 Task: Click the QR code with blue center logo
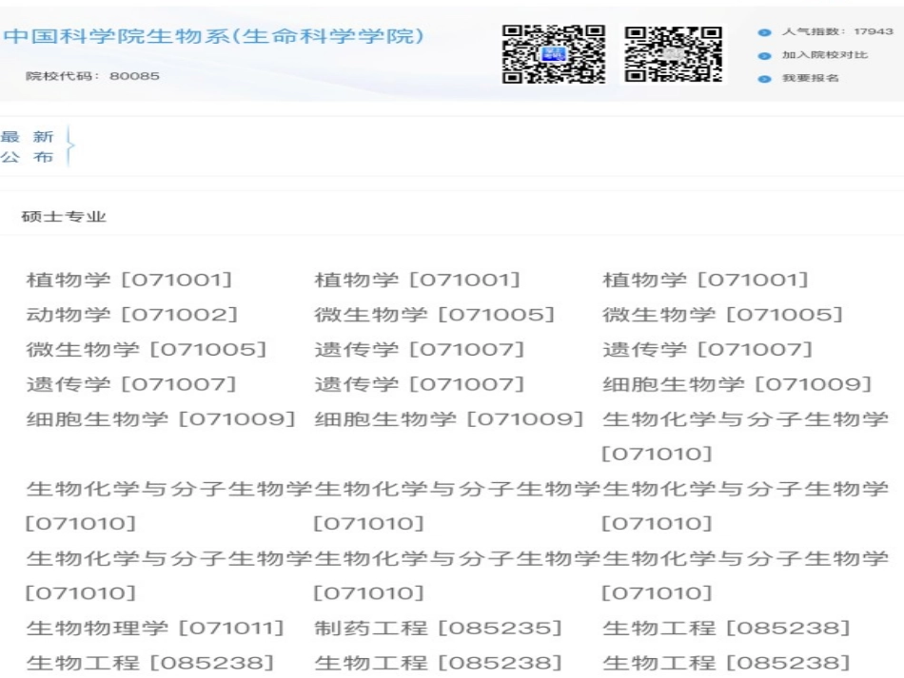pyautogui.click(x=553, y=54)
